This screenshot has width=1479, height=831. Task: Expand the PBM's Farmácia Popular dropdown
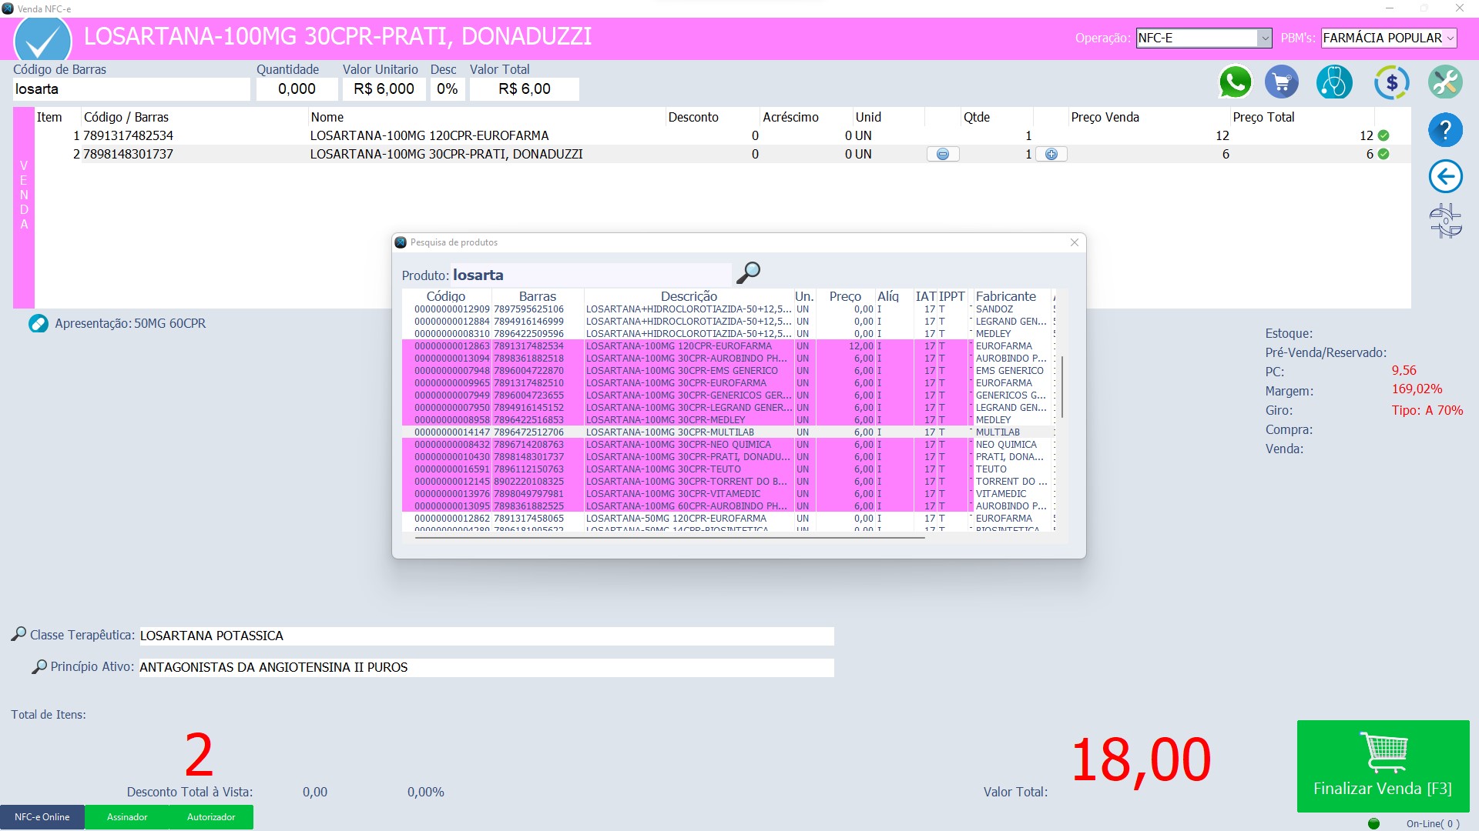(x=1450, y=38)
